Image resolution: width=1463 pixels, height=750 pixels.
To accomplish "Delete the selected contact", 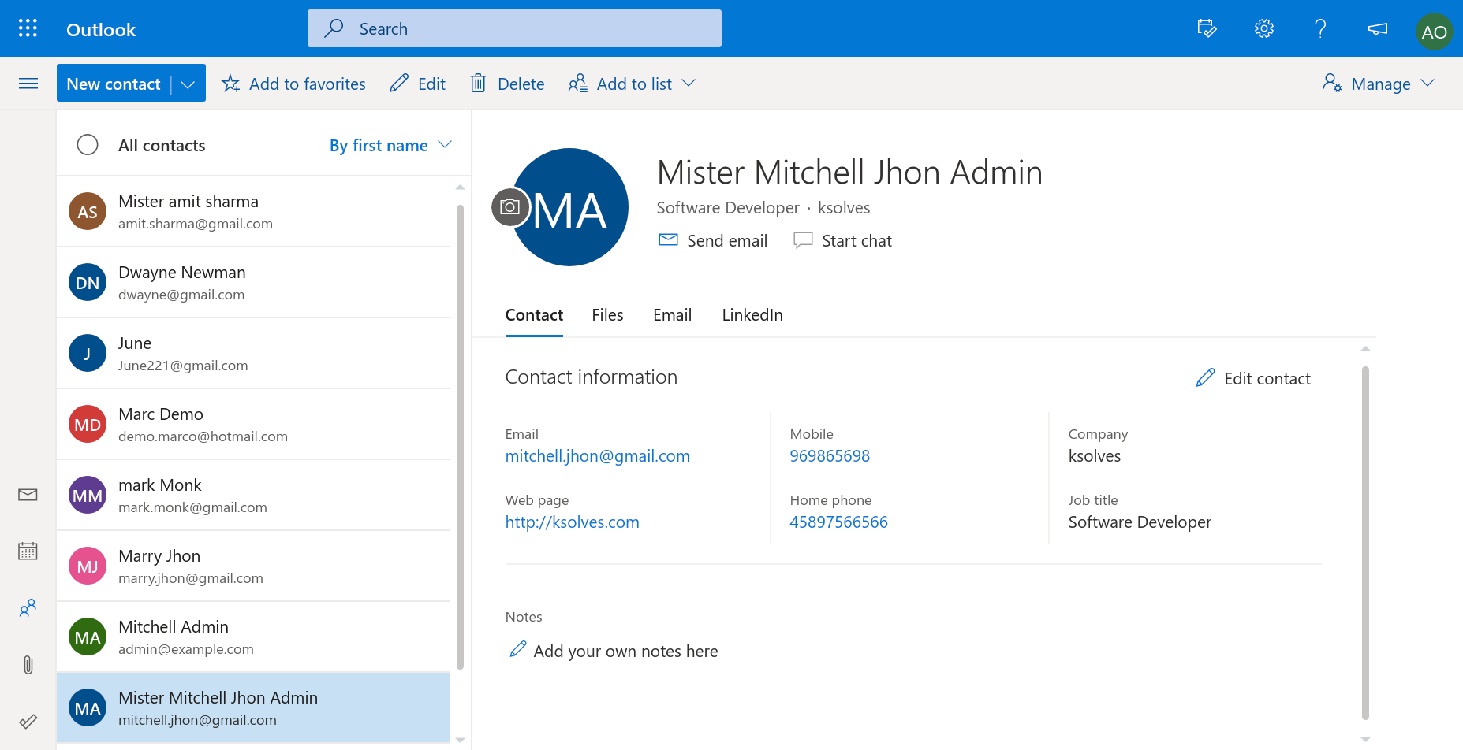I will pos(507,84).
